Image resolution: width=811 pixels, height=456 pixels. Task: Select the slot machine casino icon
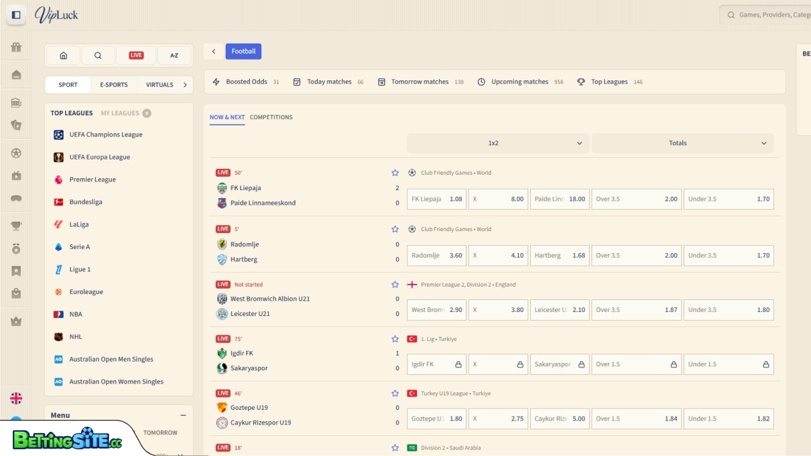coord(16,102)
